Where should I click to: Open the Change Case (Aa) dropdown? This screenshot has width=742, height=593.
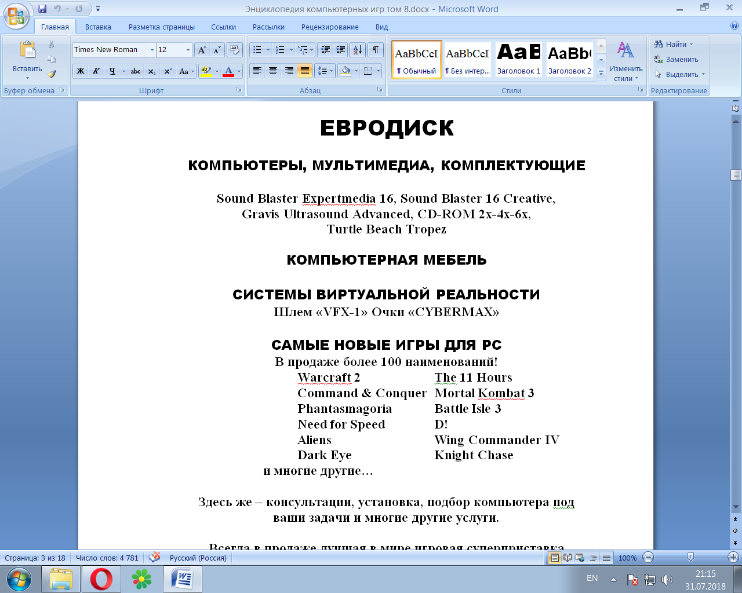pyautogui.click(x=185, y=71)
